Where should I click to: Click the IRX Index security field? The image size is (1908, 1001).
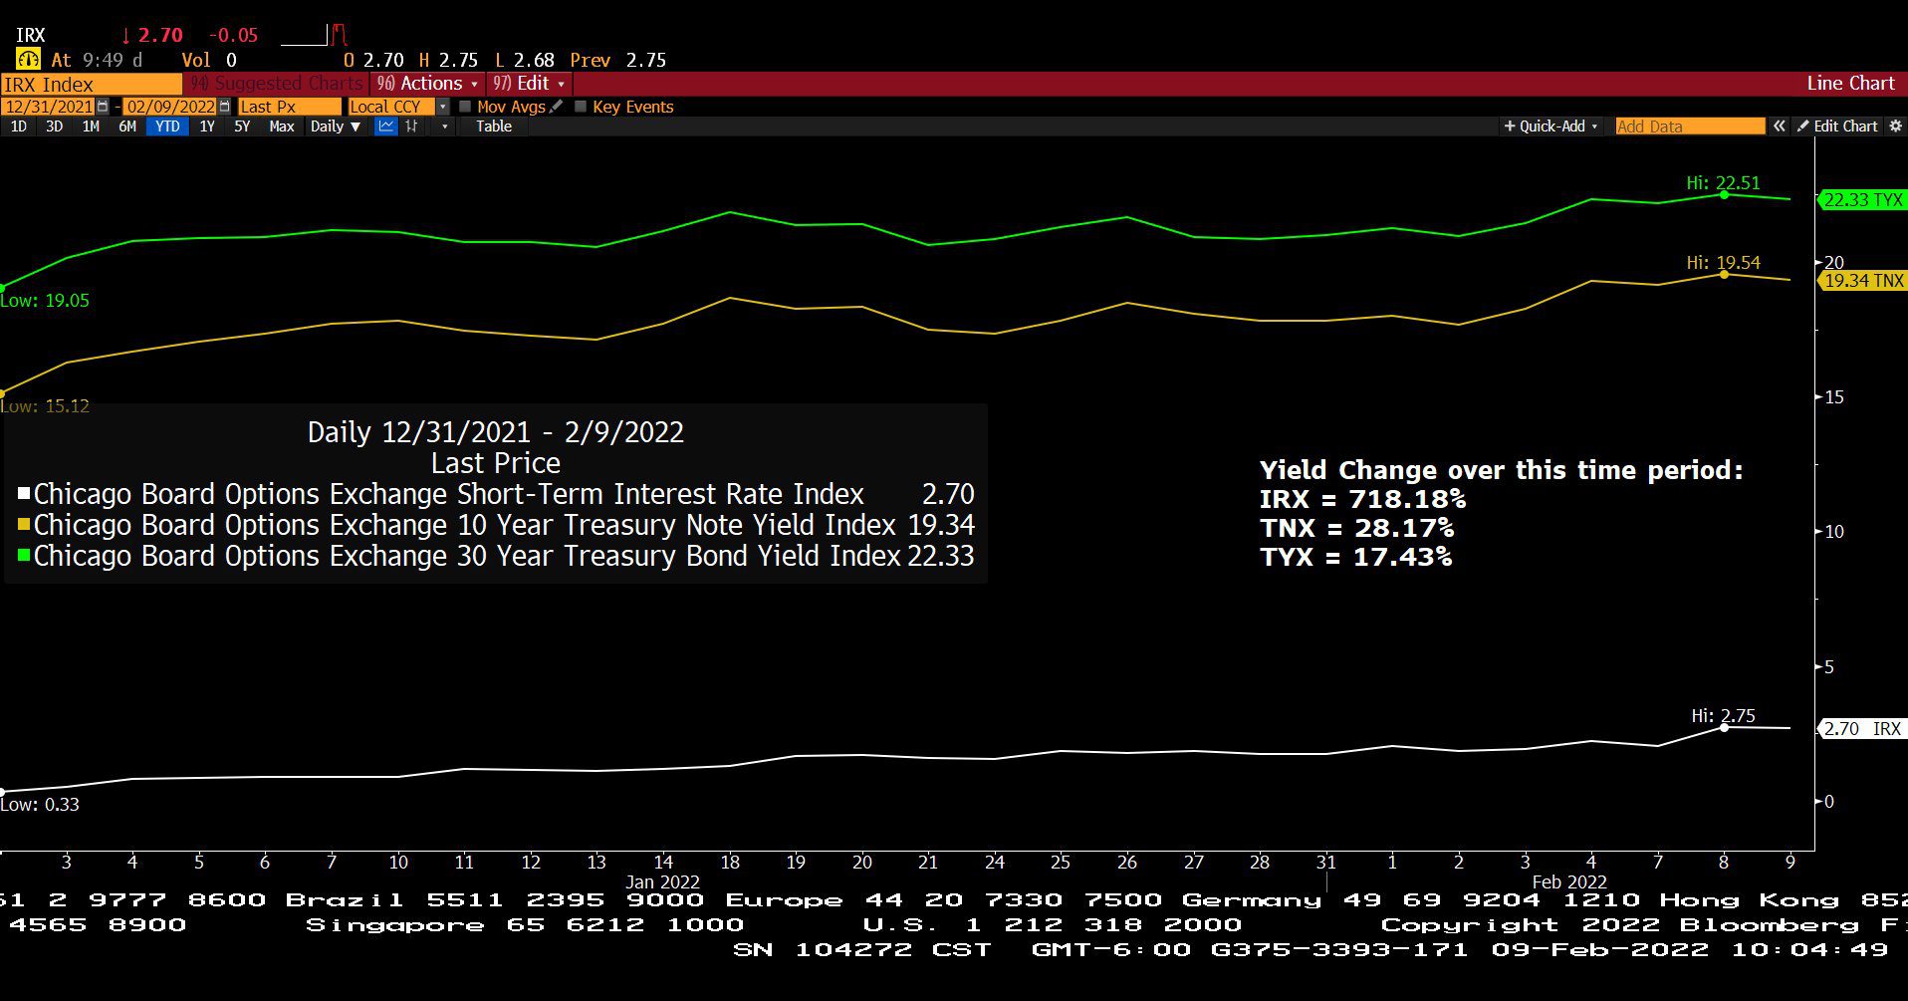point(92,84)
